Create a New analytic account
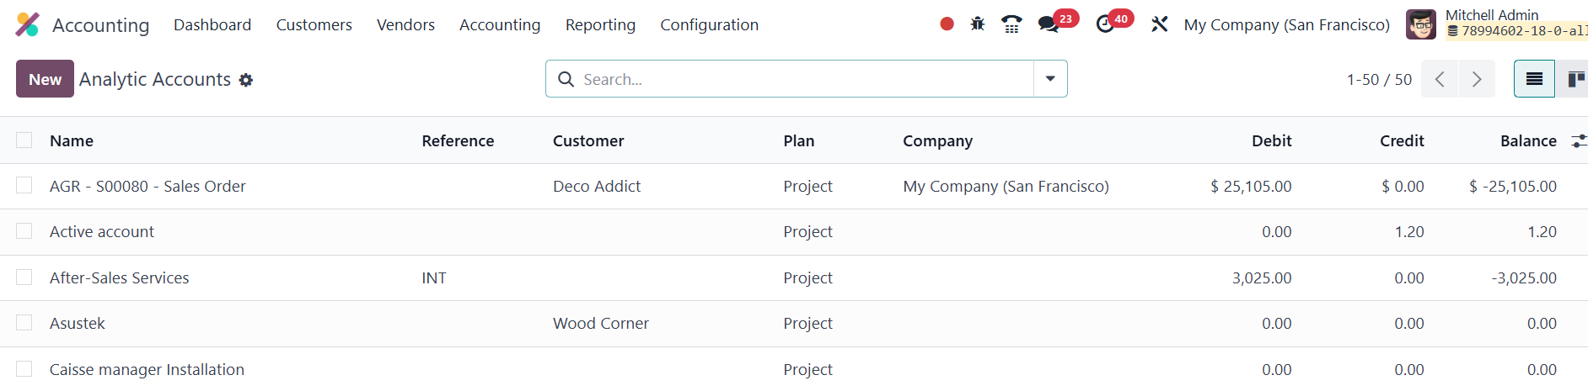This screenshot has width=1588, height=391. click(x=45, y=79)
